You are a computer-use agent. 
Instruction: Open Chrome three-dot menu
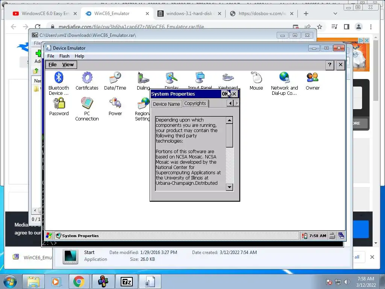click(371, 27)
